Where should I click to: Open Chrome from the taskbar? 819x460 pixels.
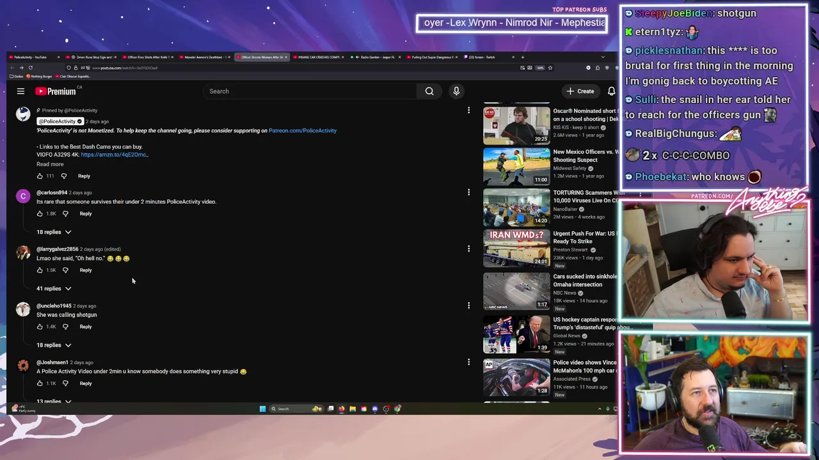click(x=397, y=409)
